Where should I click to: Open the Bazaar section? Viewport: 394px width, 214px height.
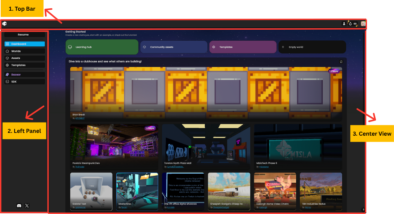tap(25, 75)
